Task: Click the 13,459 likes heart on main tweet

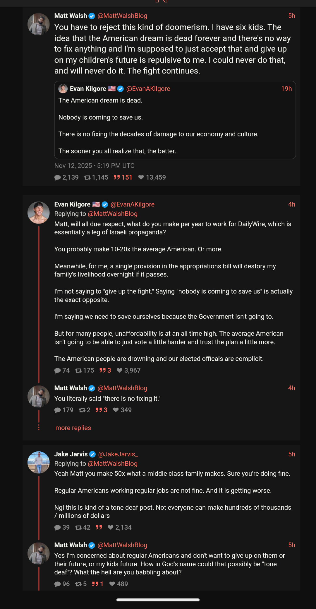Action: 141,178
